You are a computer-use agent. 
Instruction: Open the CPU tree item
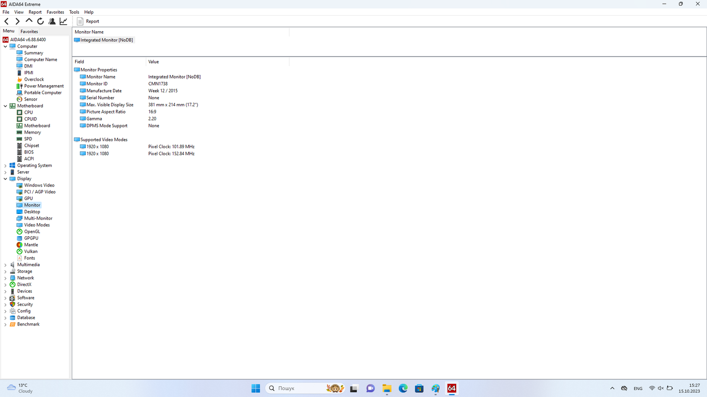pyautogui.click(x=25, y=112)
